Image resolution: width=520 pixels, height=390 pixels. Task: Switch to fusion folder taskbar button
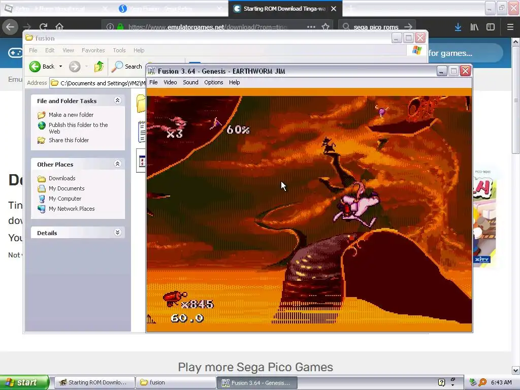pos(176,382)
